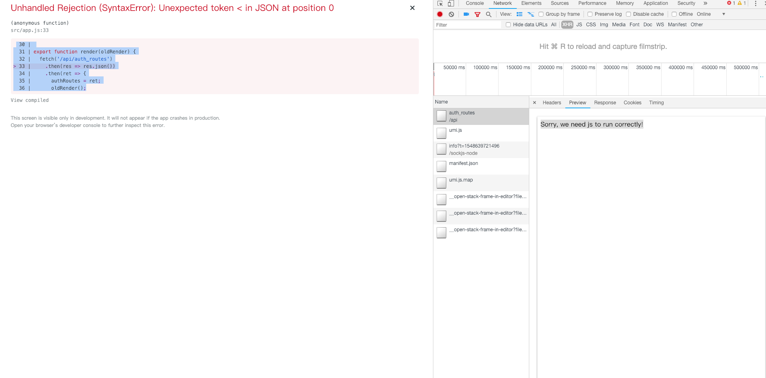Show more DevTools tabs chevron
Viewport: 766px width, 378px height.
coord(705,3)
